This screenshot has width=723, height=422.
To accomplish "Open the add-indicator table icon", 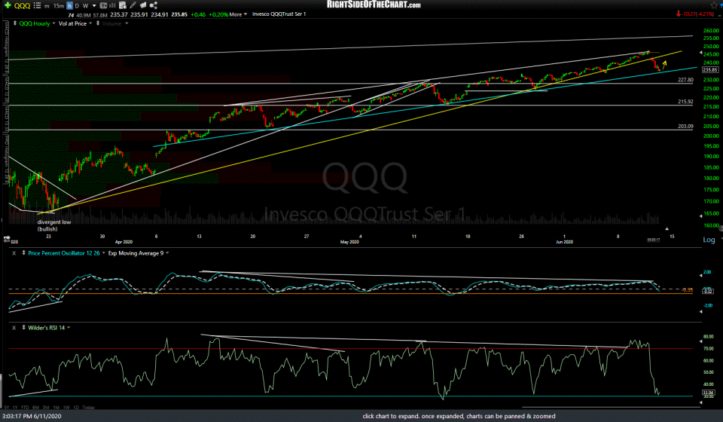I will click(123, 5).
